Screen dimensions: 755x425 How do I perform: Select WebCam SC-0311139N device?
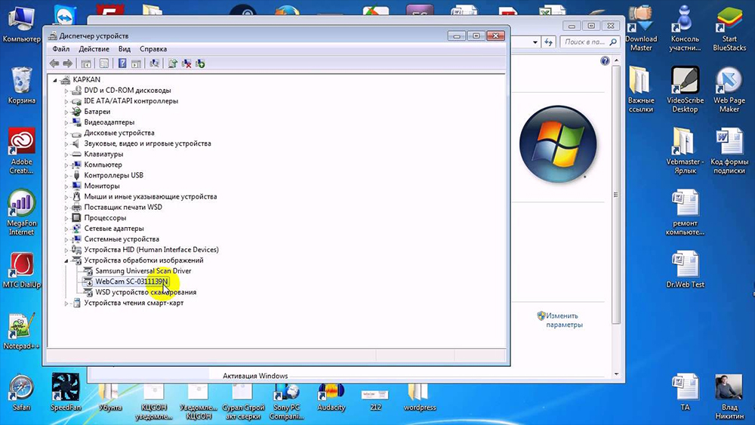[131, 282]
